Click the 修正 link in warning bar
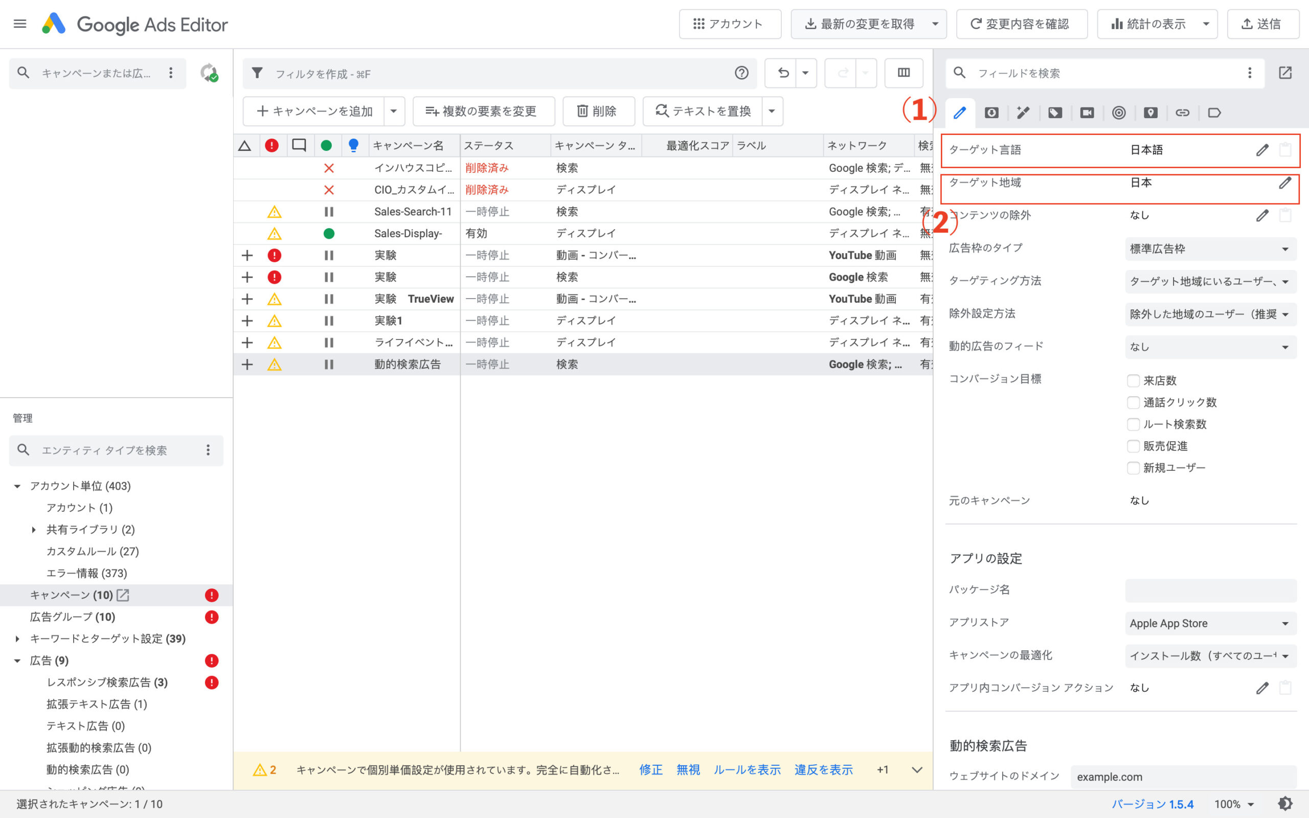This screenshot has width=1309, height=818. tap(650, 769)
